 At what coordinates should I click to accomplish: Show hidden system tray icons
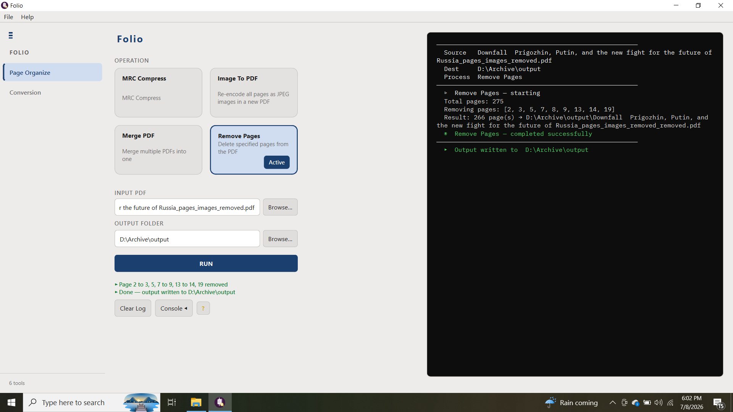point(612,402)
